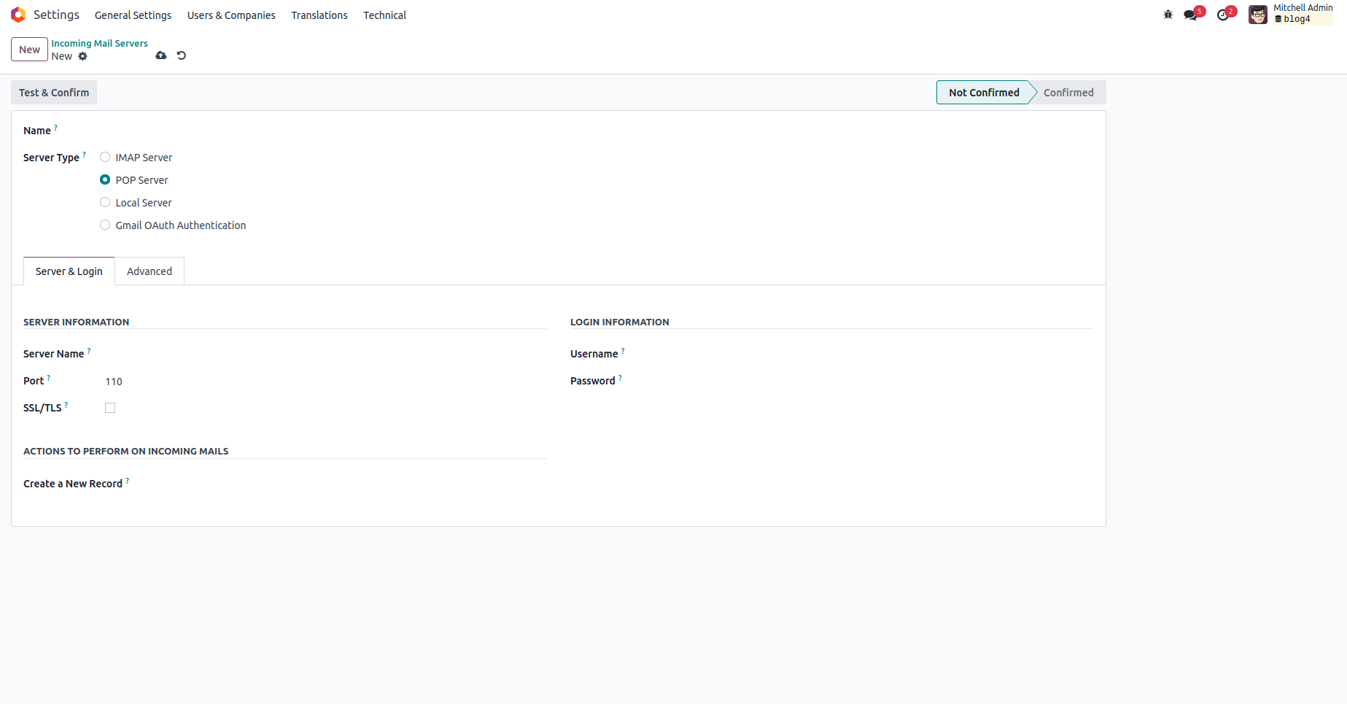Screen dimensions: 1347x704
Task: Show help tooltip for Port
Action: tap(49, 378)
